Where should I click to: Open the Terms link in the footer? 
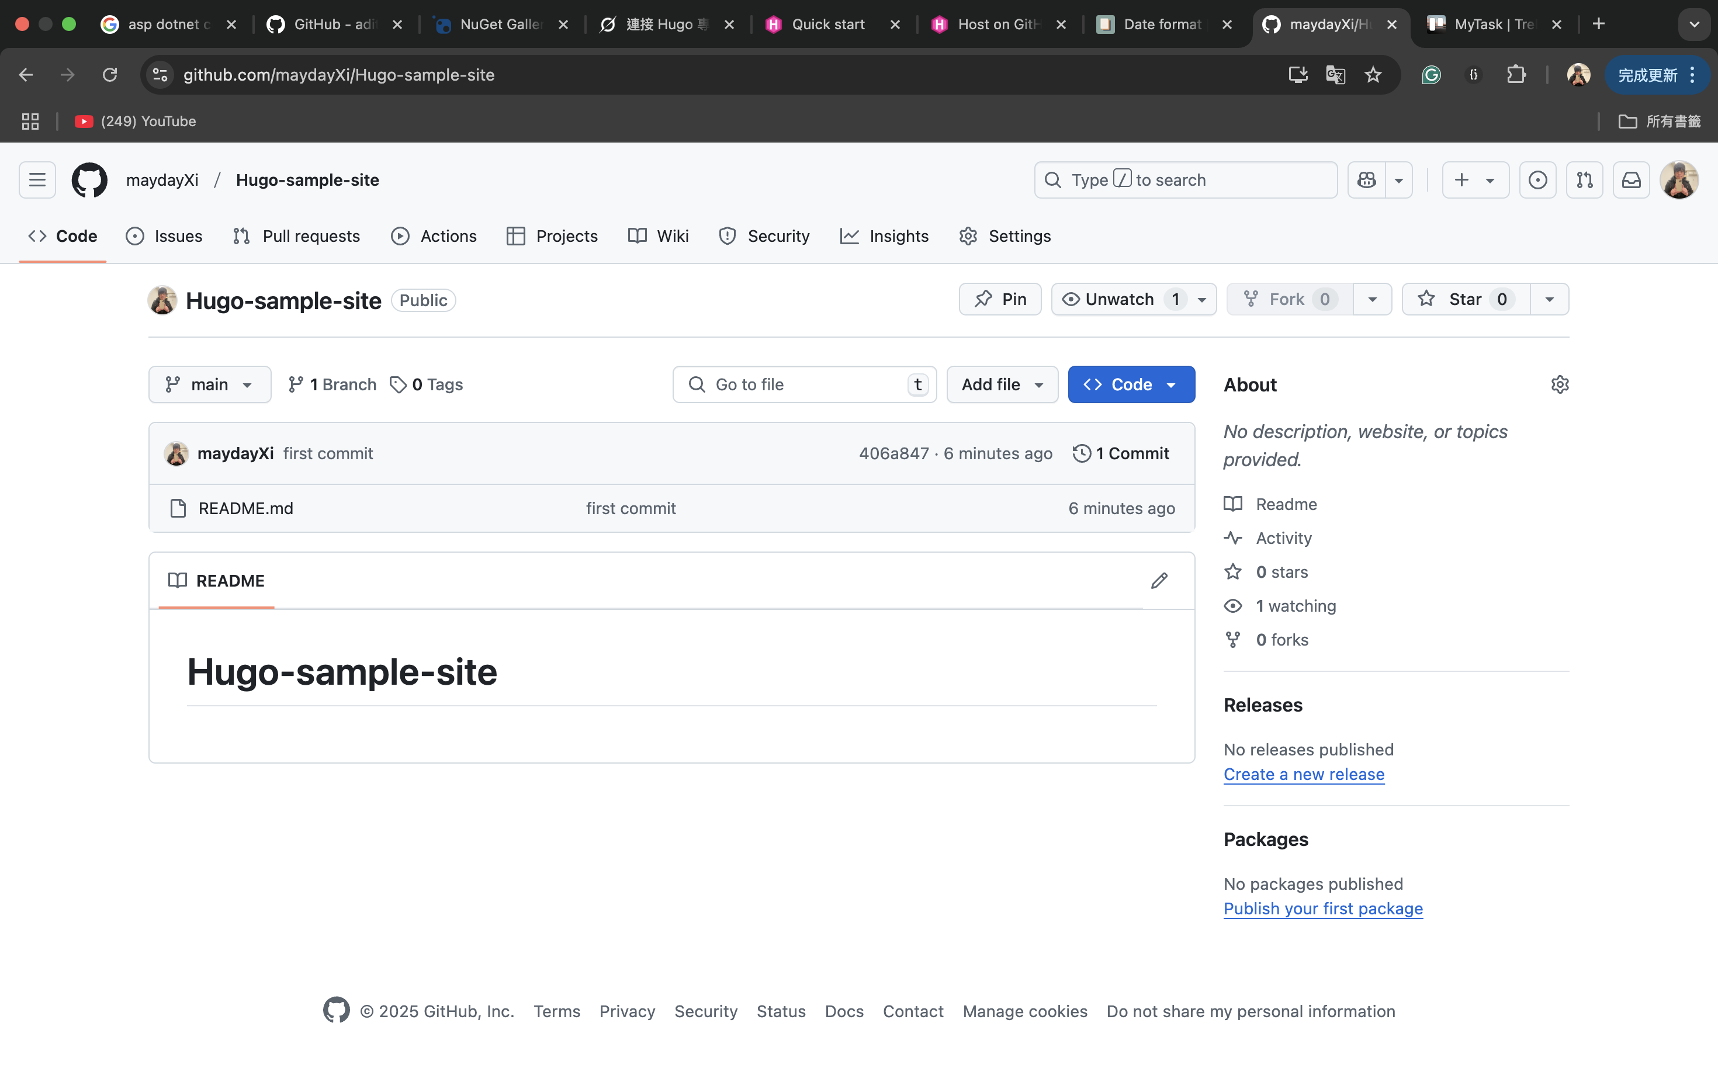[557, 1011]
